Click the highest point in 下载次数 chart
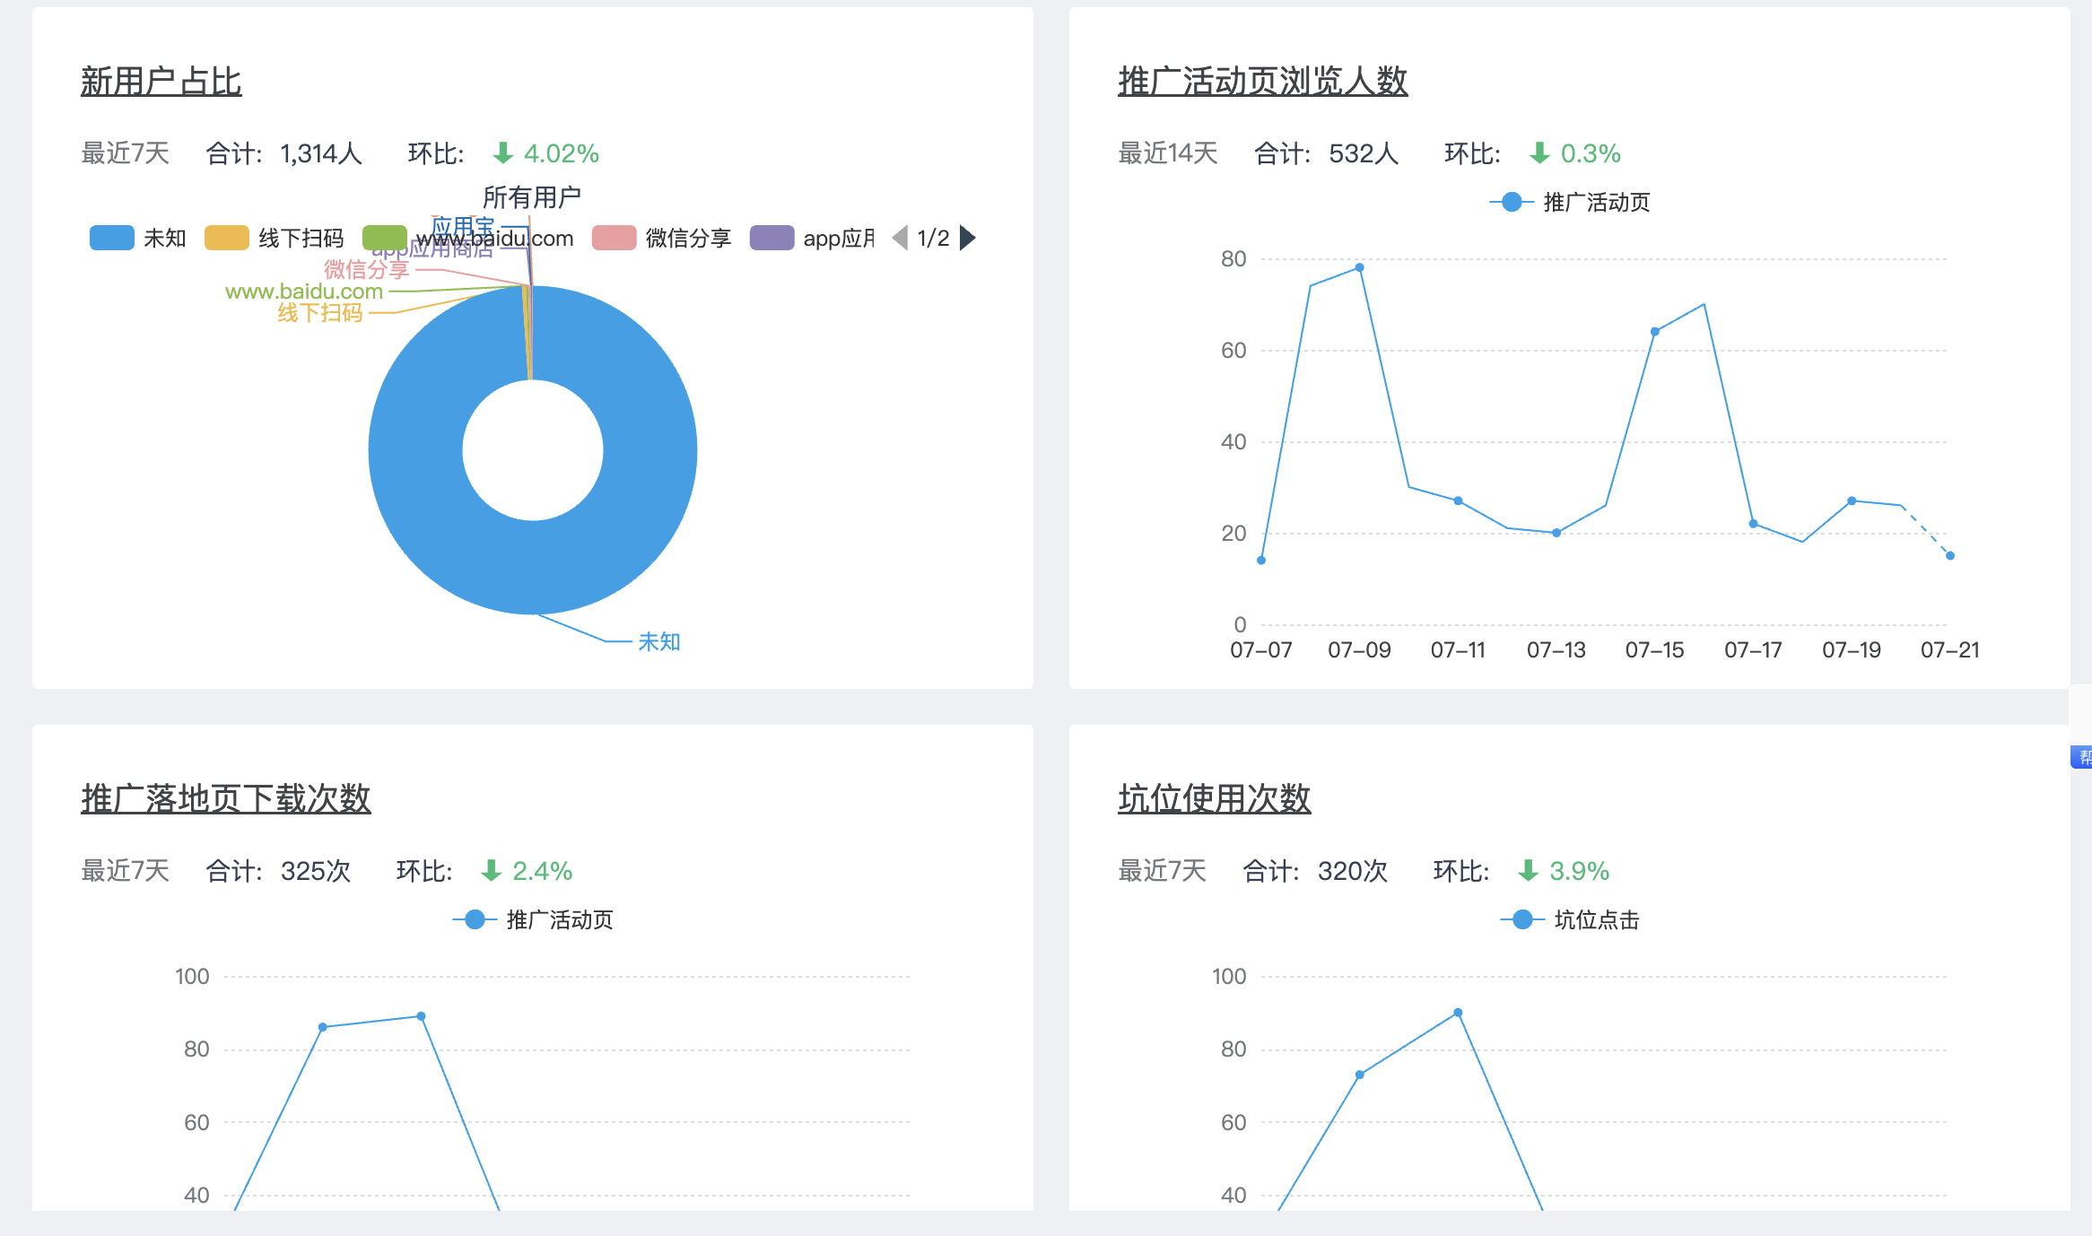This screenshot has width=2092, height=1236. [x=421, y=1016]
